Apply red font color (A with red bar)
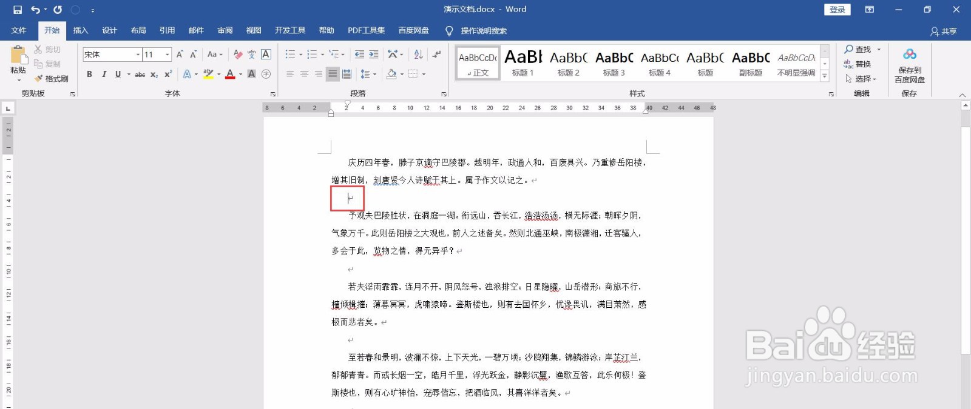 click(x=230, y=74)
